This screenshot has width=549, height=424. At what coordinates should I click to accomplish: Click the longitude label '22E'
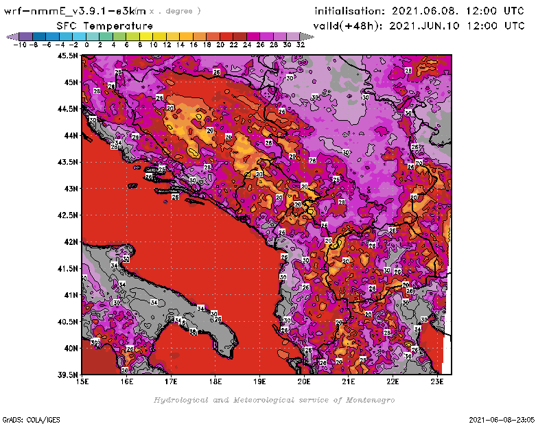[393, 382]
